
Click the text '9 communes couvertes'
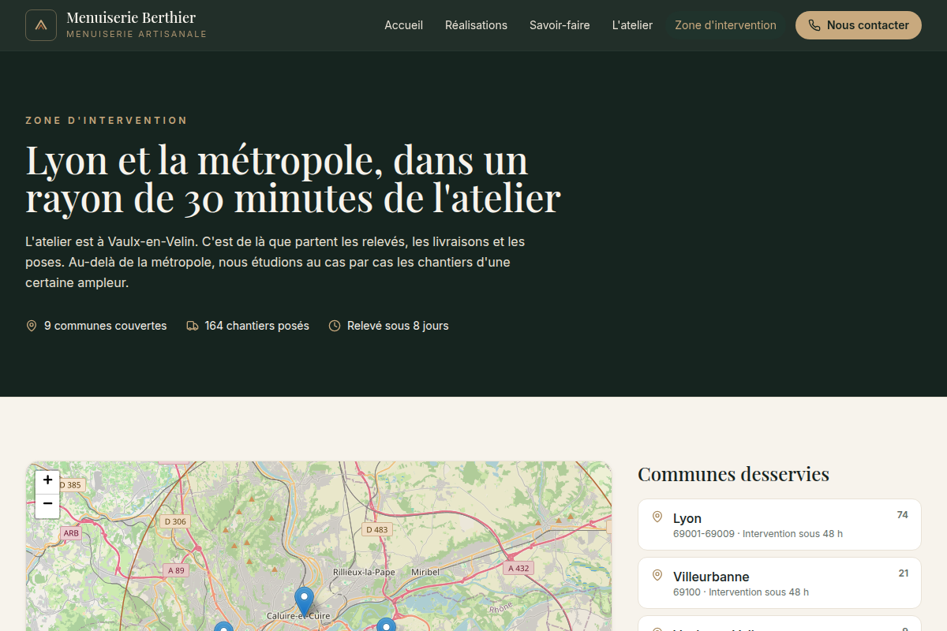(106, 326)
